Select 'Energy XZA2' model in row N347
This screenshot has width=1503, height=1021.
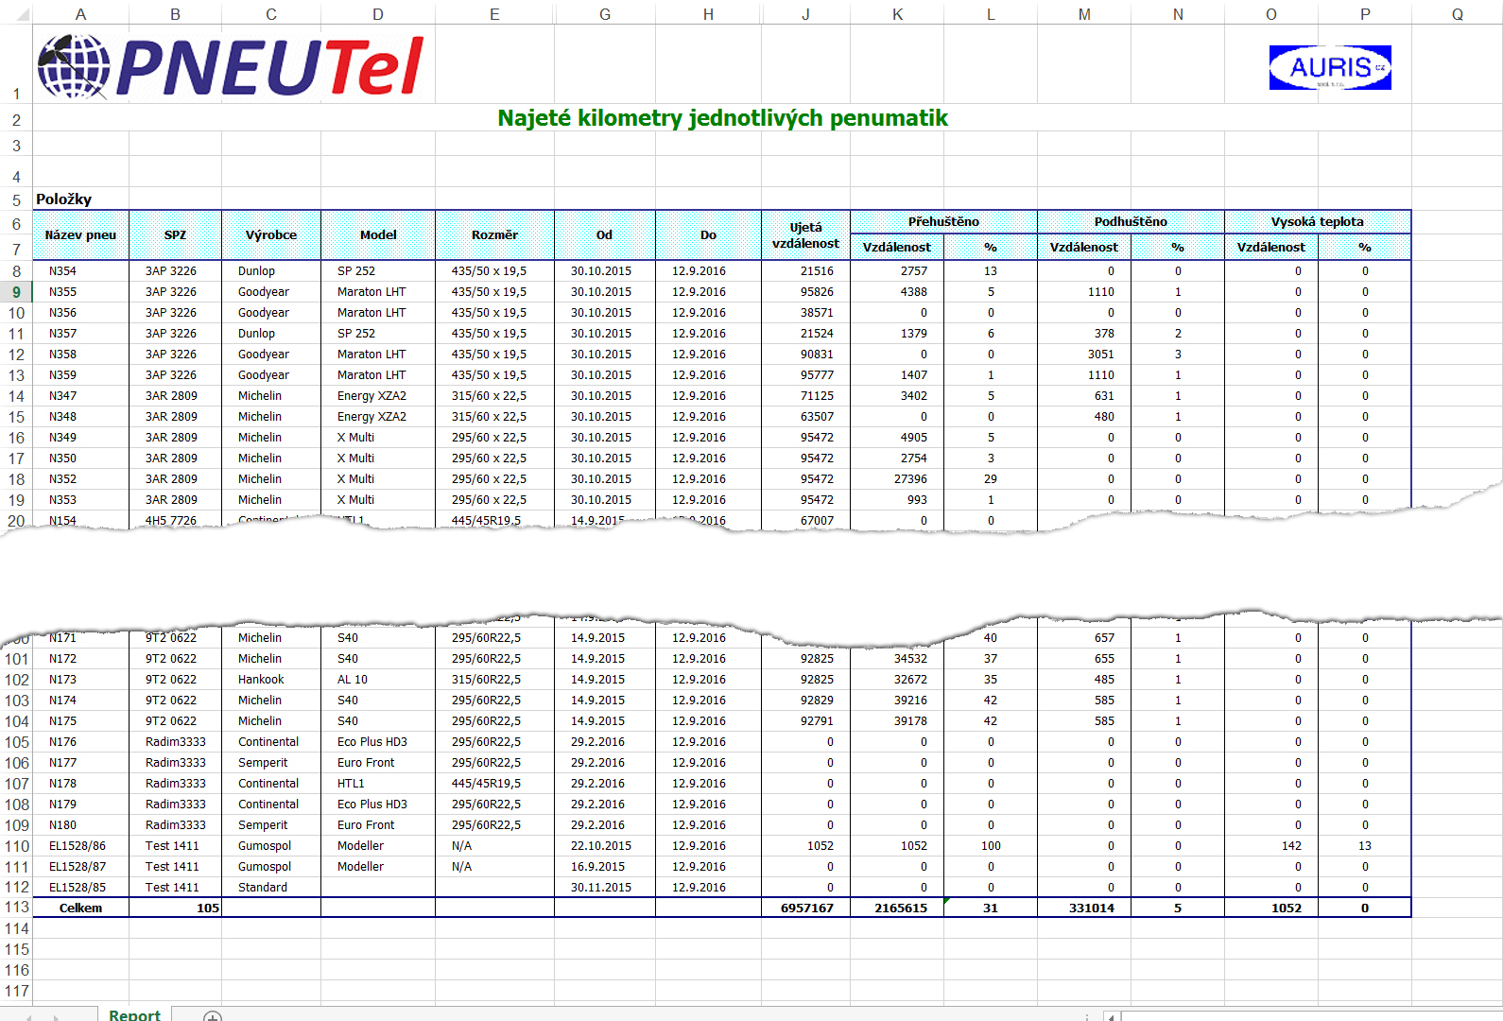(x=378, y=396)
